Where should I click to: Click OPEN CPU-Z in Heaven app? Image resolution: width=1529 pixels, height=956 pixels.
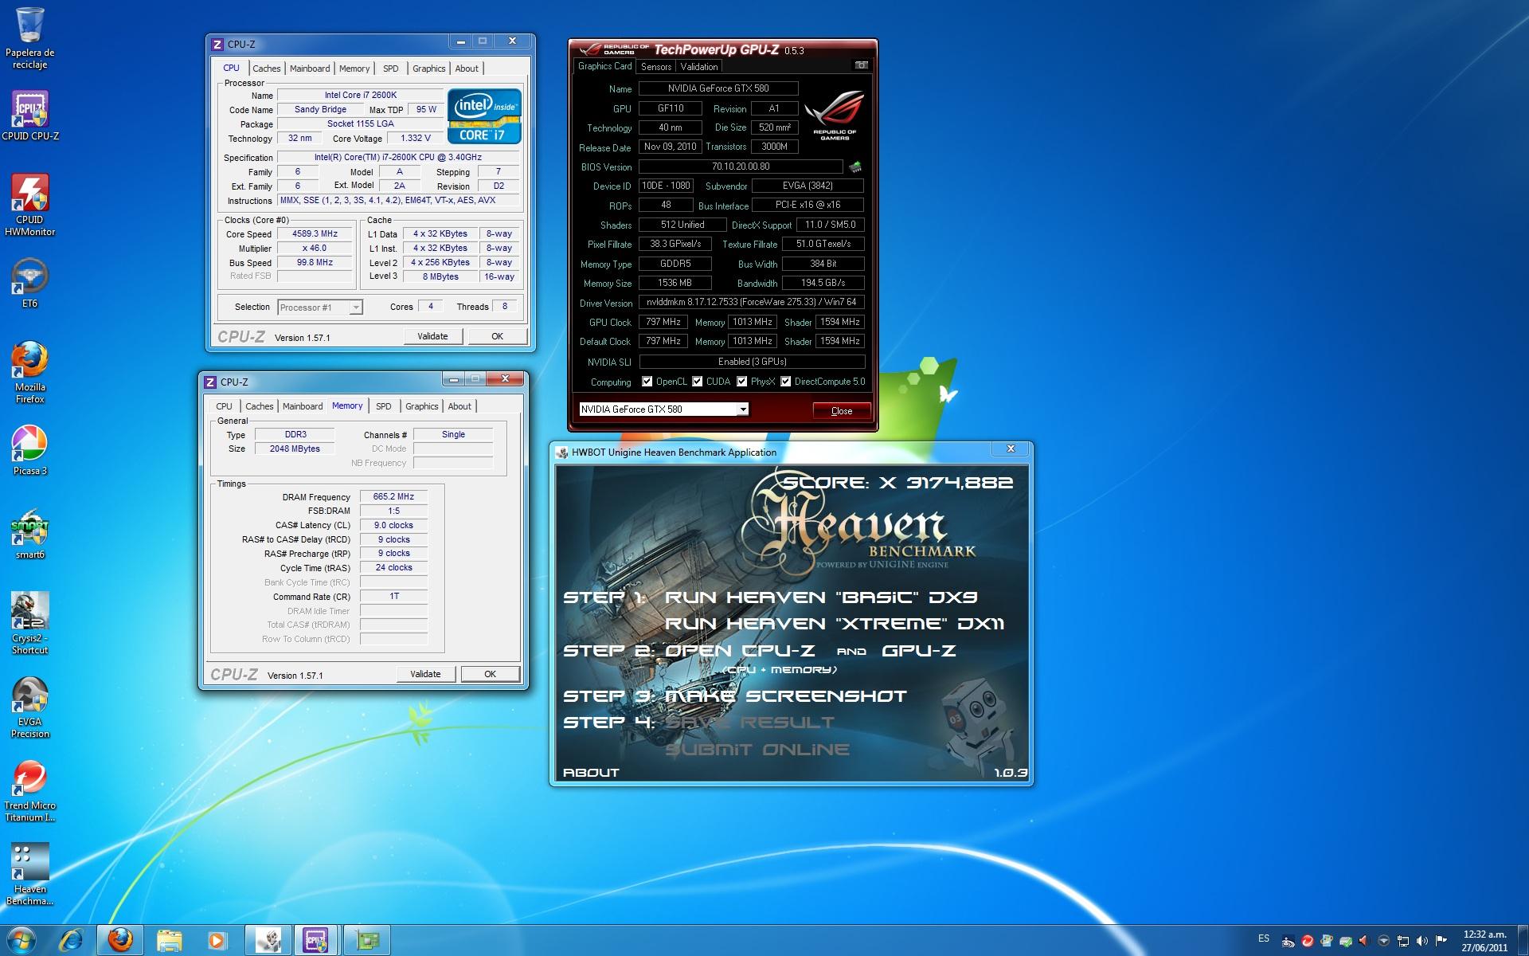(740, 651)
